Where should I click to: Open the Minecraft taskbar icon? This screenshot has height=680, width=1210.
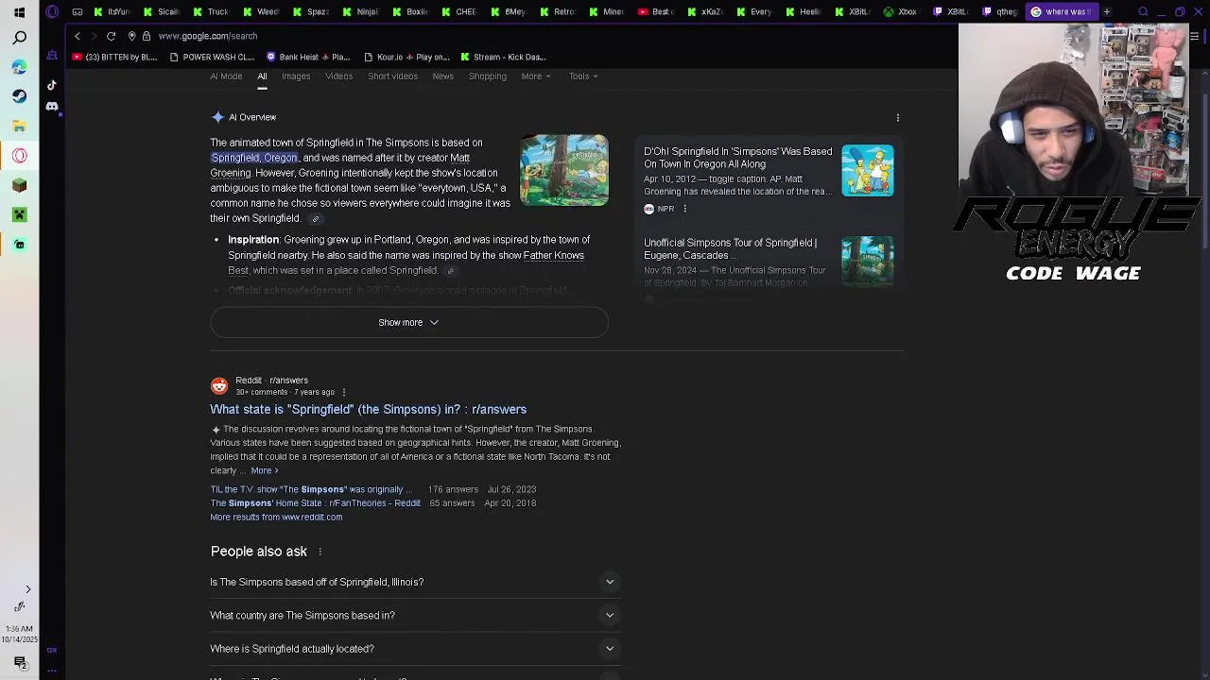click(19, 185)
